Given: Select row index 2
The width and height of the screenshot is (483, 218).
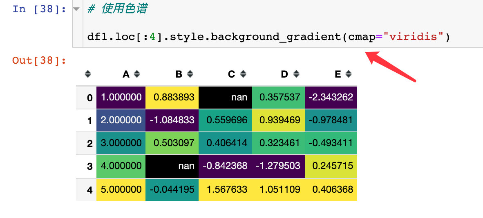Looking at the screenshot, I should point(86,143).
